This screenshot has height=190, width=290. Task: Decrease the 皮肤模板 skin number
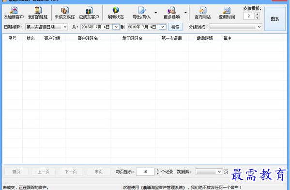257,18
